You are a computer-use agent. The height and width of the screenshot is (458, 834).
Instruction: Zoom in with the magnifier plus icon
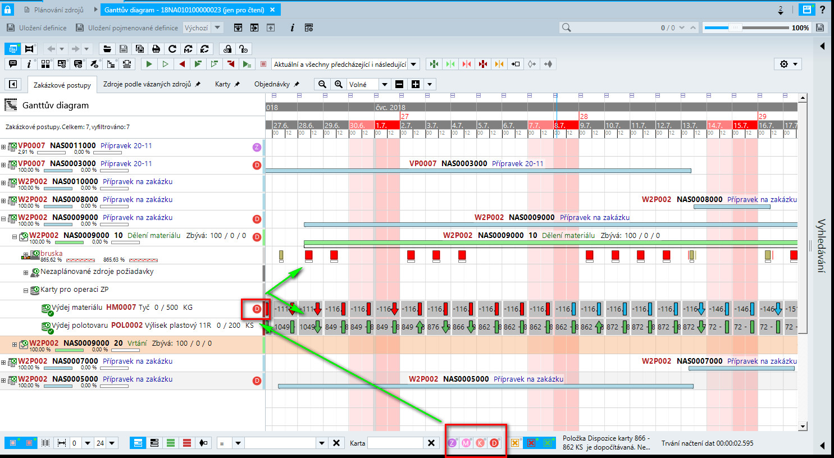point(338,84)
